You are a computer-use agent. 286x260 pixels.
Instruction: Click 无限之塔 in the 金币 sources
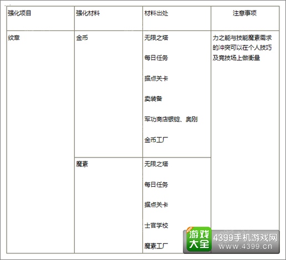156,38
